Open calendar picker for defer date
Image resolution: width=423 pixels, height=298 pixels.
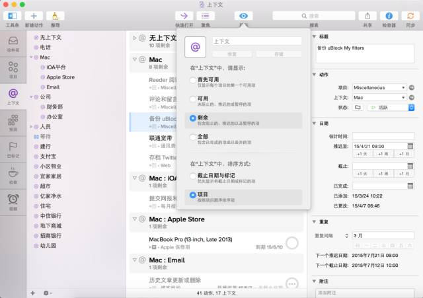click(410, 146)
